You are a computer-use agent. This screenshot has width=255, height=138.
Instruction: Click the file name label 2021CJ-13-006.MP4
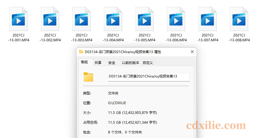(x=176, y=38)
